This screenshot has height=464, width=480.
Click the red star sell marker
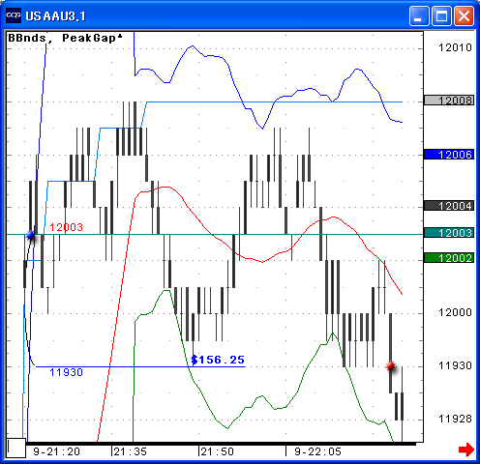(391, 366)
